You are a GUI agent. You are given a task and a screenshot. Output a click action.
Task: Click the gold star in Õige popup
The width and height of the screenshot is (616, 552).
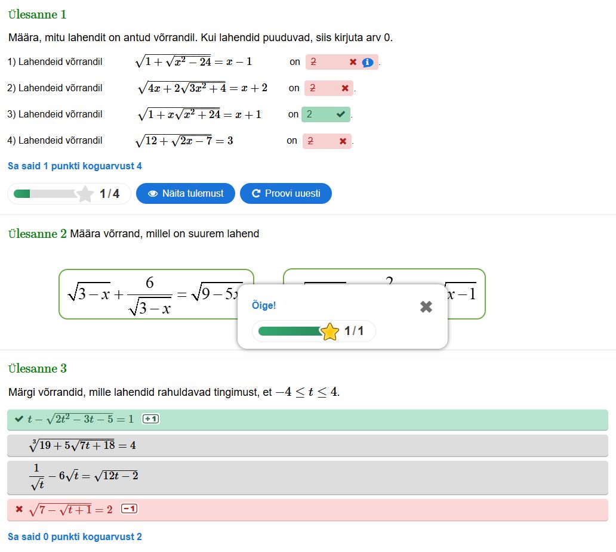(x=329, y=331)
